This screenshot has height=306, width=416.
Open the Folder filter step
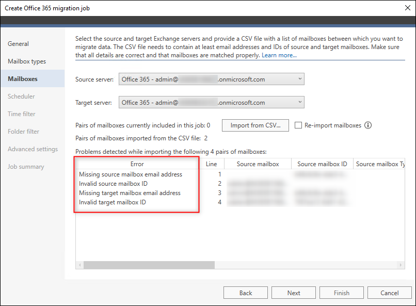pos(24,131)
